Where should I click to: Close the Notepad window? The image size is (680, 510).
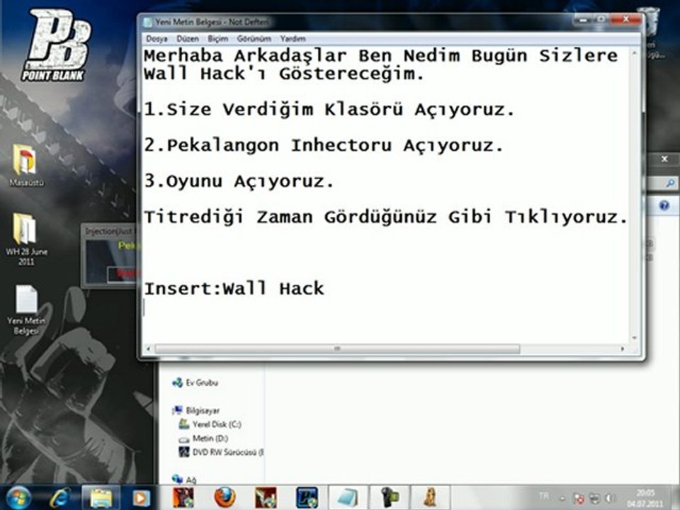pyautogui.click(x=625, y=20)
